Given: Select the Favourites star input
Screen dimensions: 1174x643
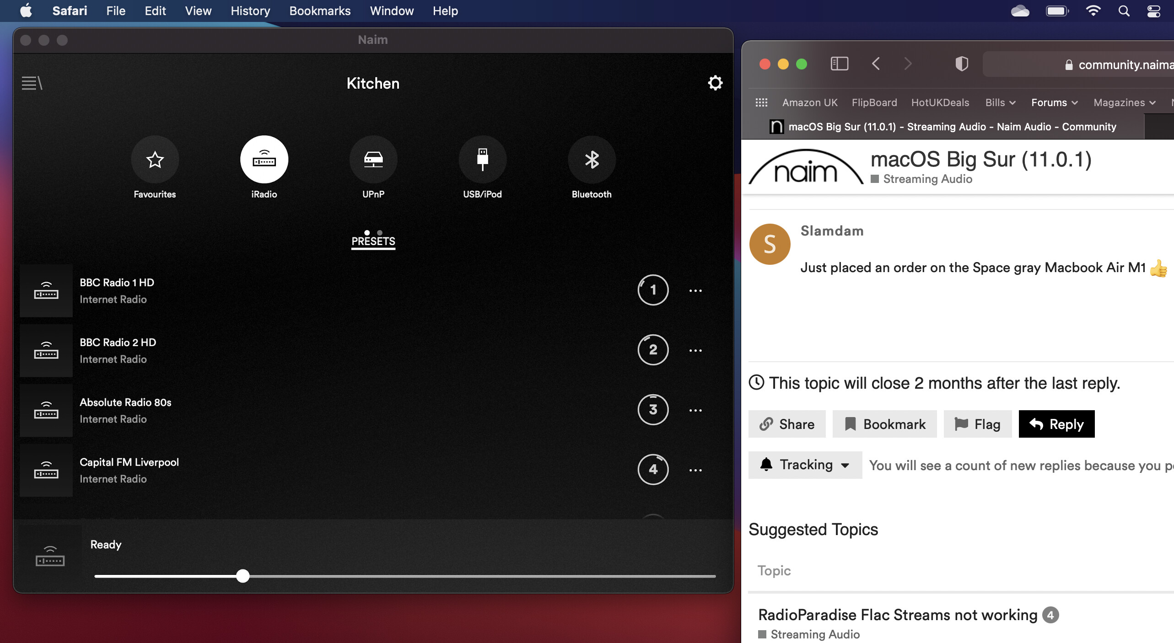Looking at the screenshot, I should point(155,160).
